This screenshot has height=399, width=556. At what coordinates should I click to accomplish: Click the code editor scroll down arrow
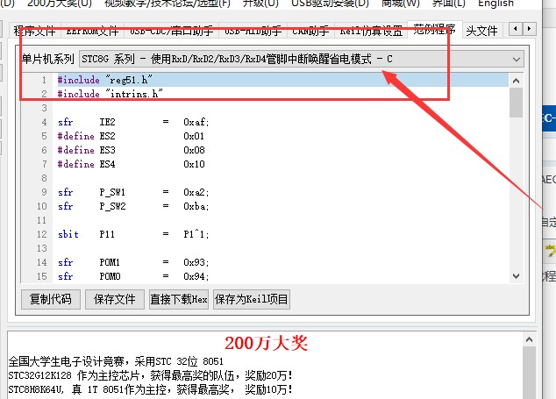(x=516, y=276)
